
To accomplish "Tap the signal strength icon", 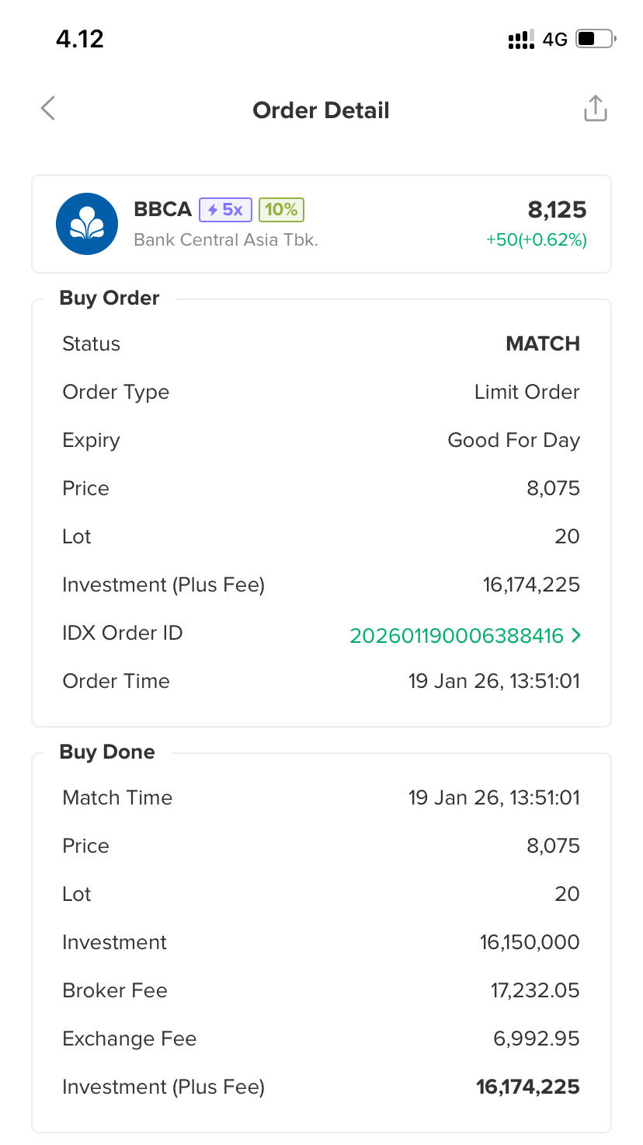I will (520, 40).
